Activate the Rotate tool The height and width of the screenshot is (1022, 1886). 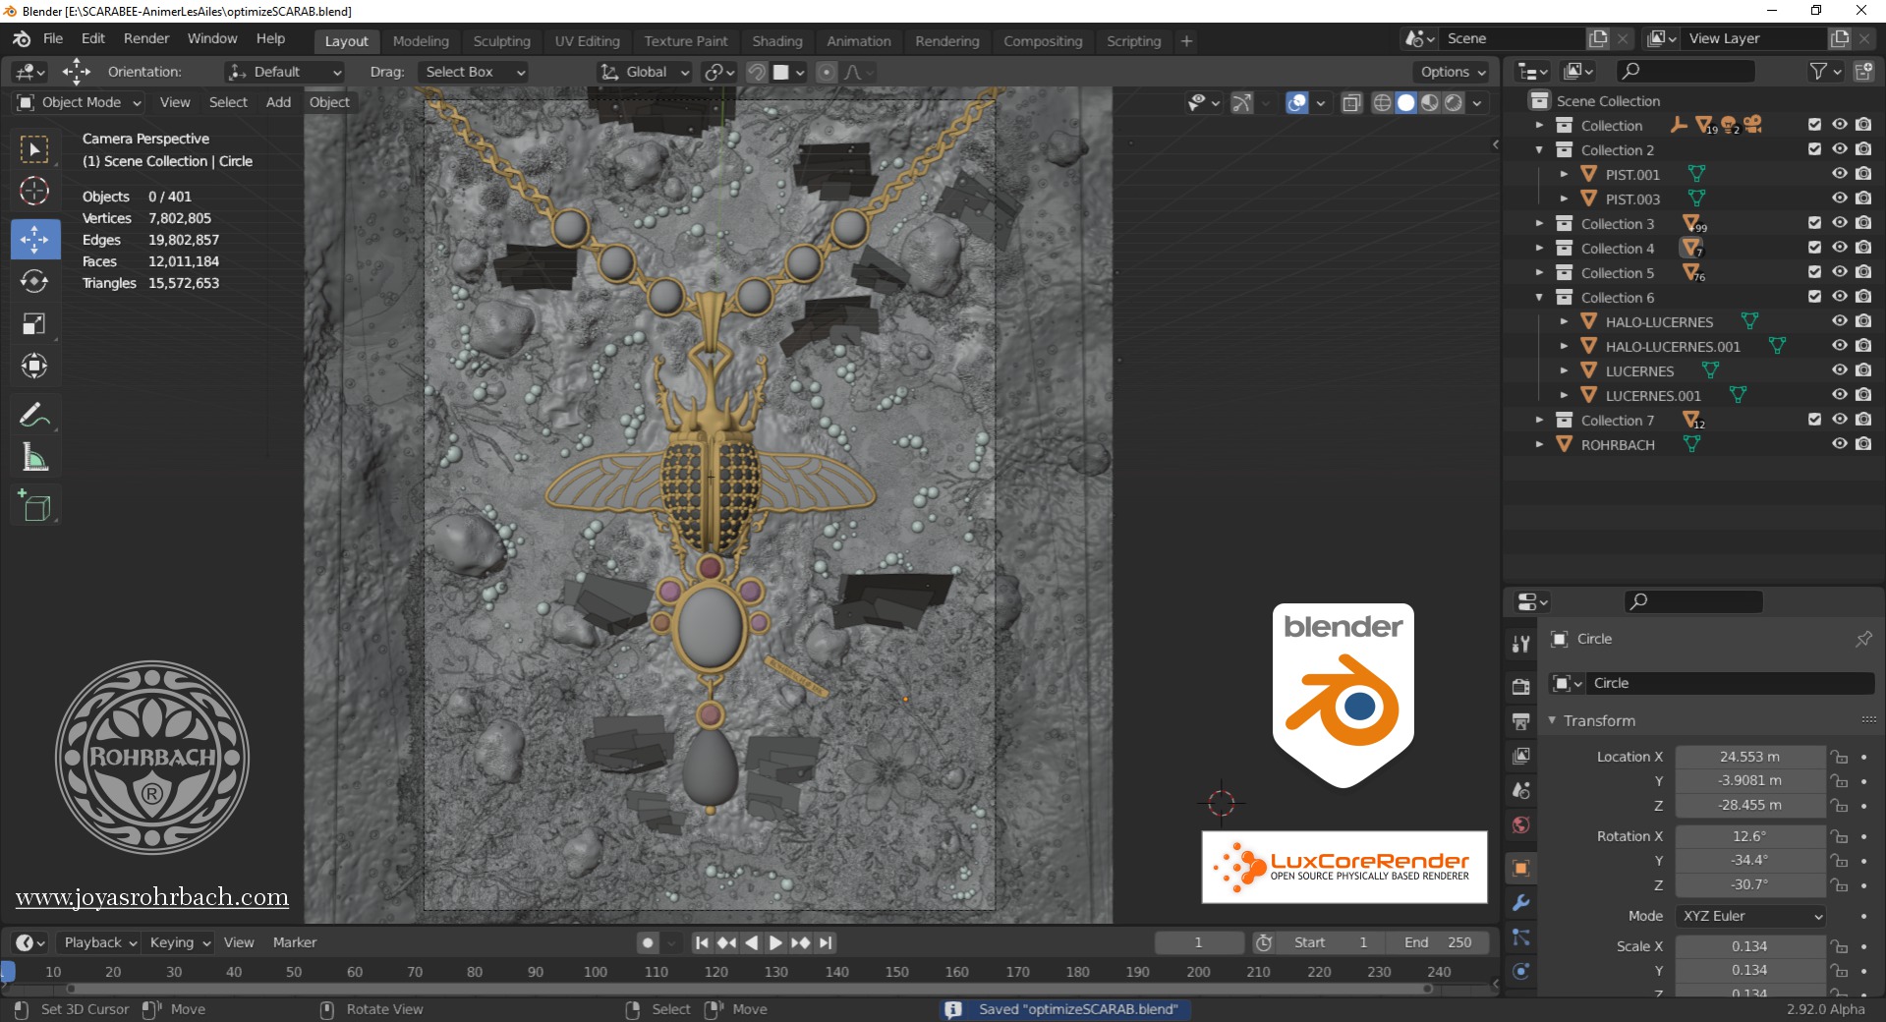coord(34,282)
